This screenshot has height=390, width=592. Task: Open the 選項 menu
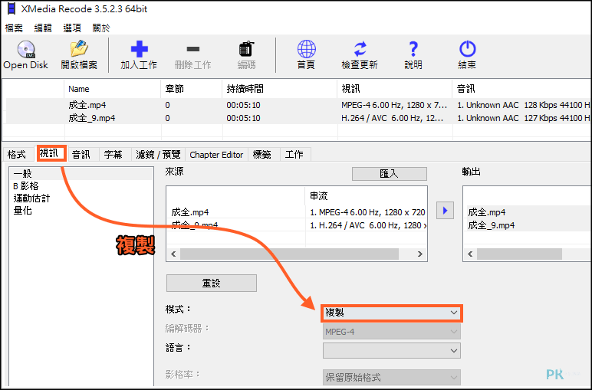(72, 28)
